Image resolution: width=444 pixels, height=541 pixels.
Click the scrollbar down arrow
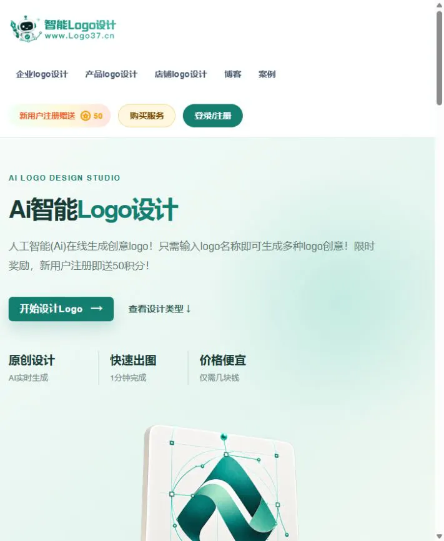click(x=439, y=536)
